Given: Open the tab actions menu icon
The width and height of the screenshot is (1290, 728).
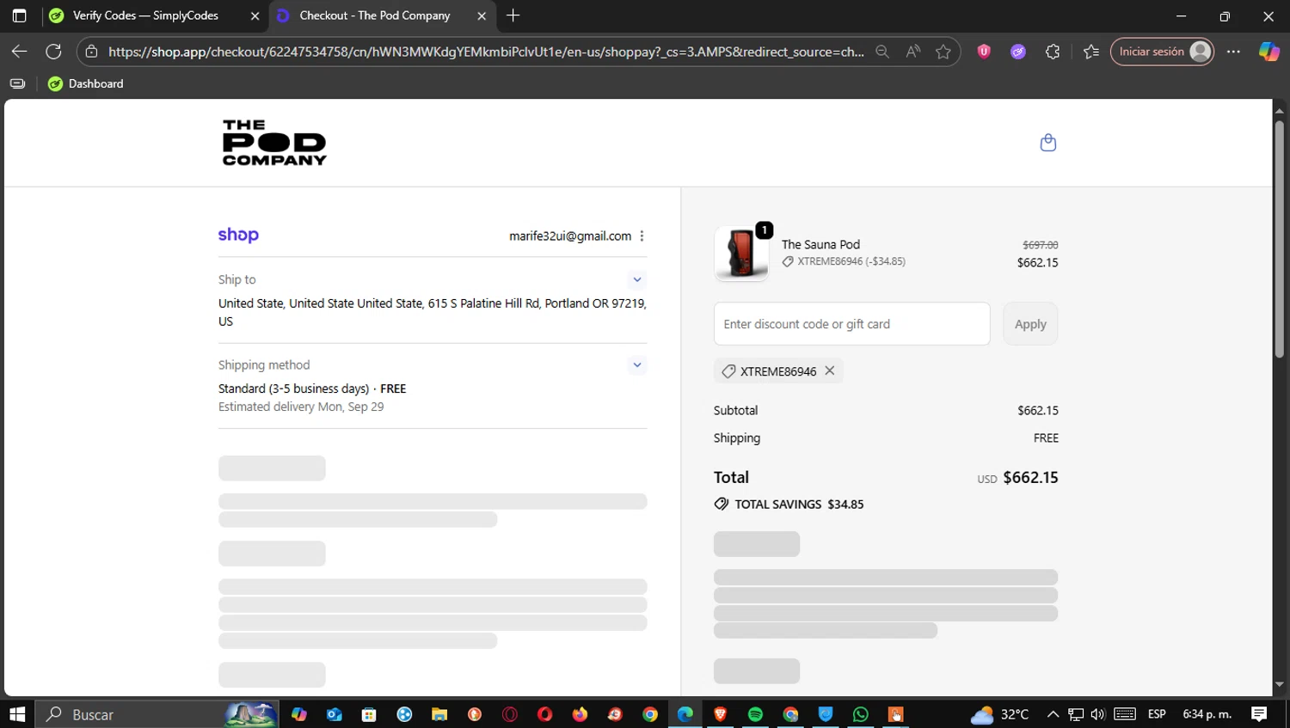Looking at the screenshot, I should click(19, 15).
